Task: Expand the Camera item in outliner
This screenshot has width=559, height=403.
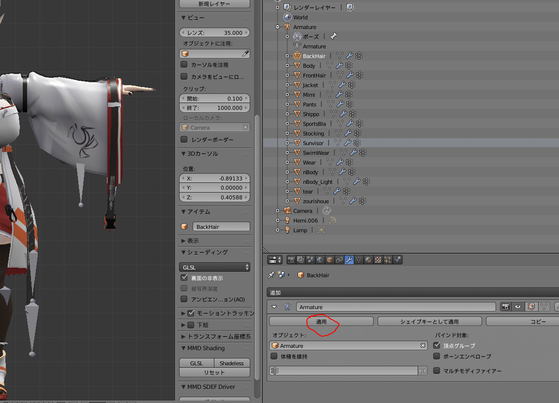Action: coord(277,210)
